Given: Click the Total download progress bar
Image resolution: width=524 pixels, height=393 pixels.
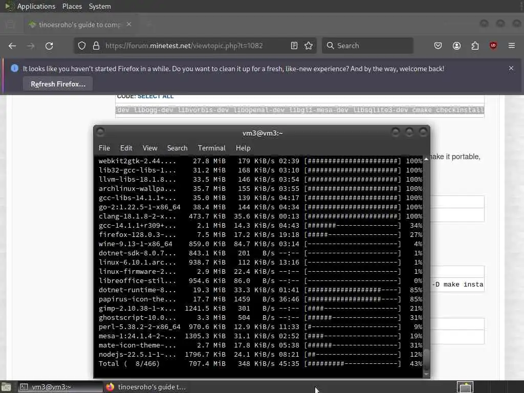Looking at the screenshot, I should pyautogui.click(x=353, y=364).
